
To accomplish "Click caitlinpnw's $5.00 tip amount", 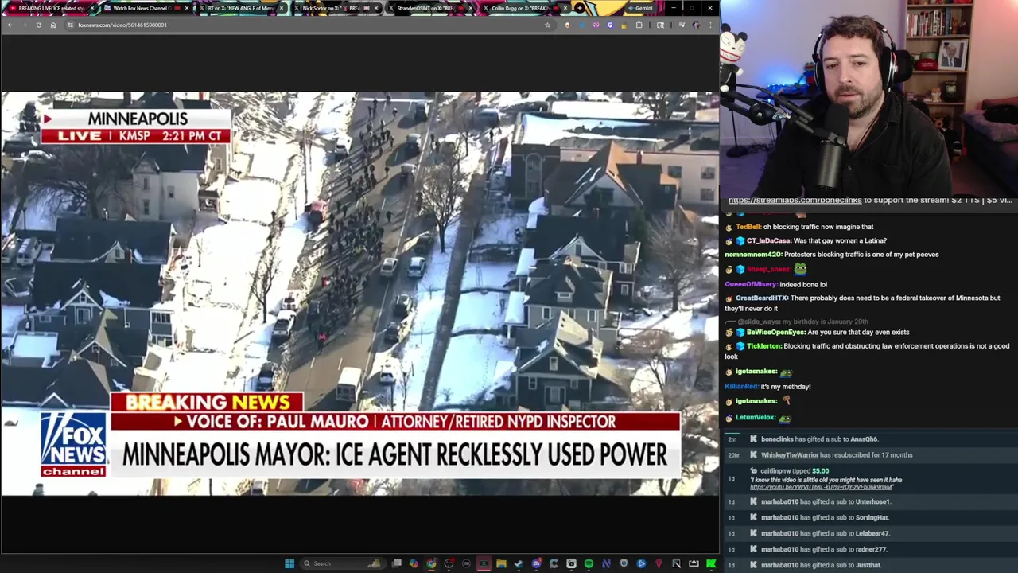I will tap(820, 471).
